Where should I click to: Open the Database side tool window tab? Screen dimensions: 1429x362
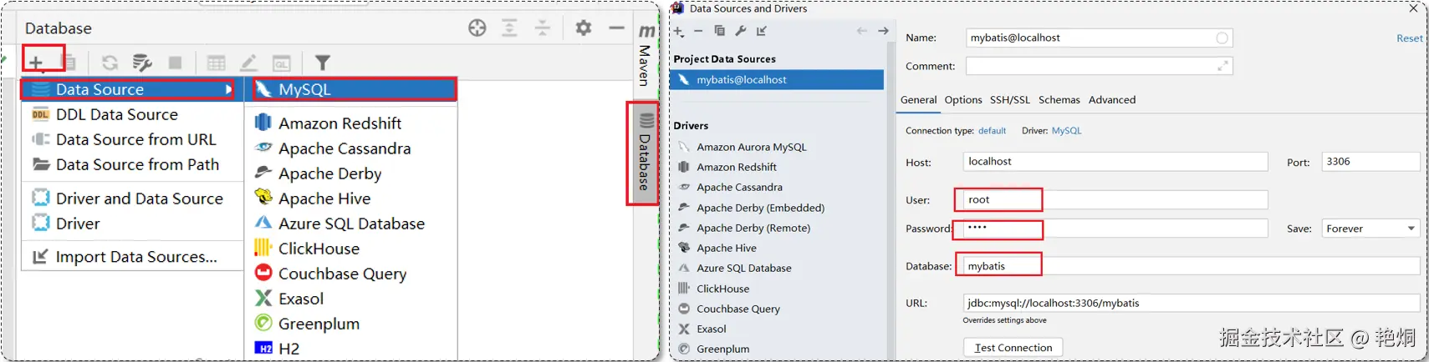point(645,153)
